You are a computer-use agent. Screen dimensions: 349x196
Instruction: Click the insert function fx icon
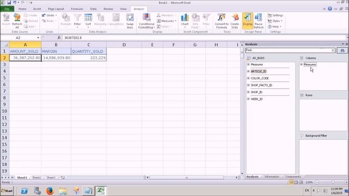[x=59, y=38]
